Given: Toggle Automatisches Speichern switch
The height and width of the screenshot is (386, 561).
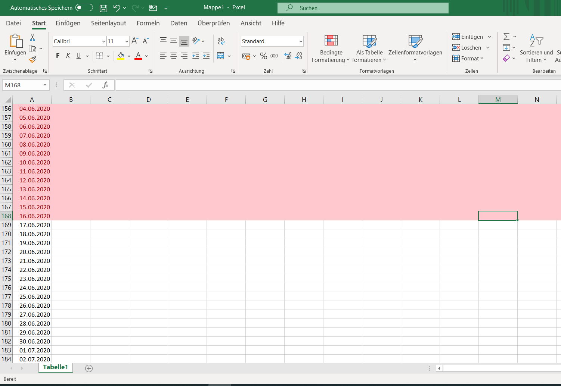Looking at the screenshot, I should [x=84, y=8].
